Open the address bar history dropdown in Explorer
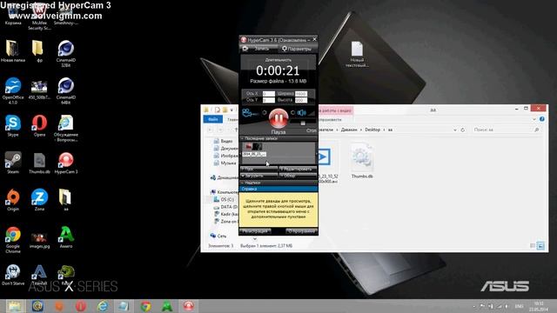557x313 pixels. (455, 130)
